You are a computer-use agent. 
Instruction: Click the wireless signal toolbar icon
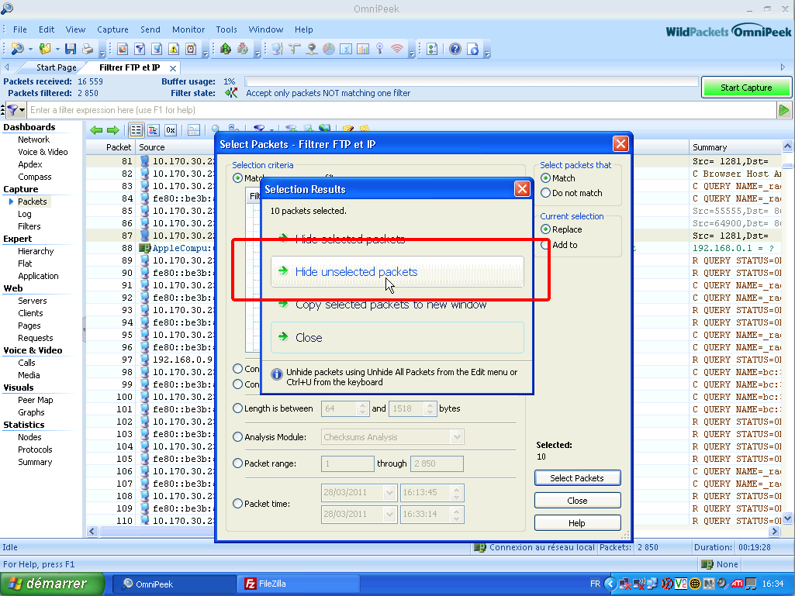(x=397, y=49)
